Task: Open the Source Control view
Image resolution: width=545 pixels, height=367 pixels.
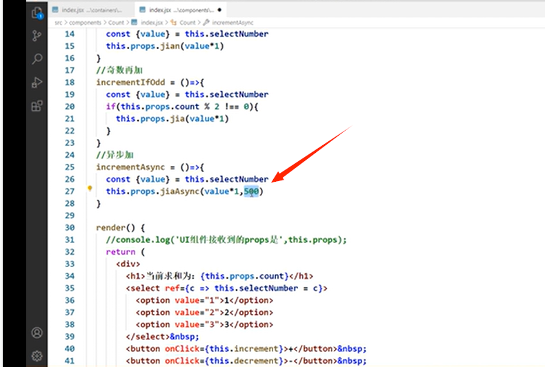Action: click(37, 36)
